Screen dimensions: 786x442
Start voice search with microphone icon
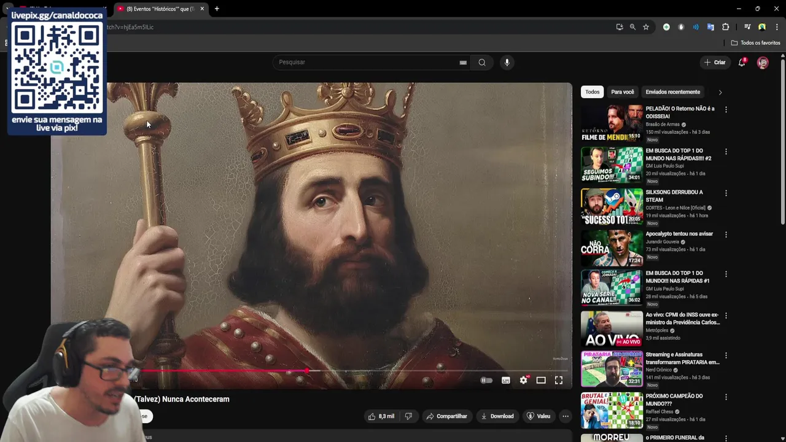[x=507, y=62]
